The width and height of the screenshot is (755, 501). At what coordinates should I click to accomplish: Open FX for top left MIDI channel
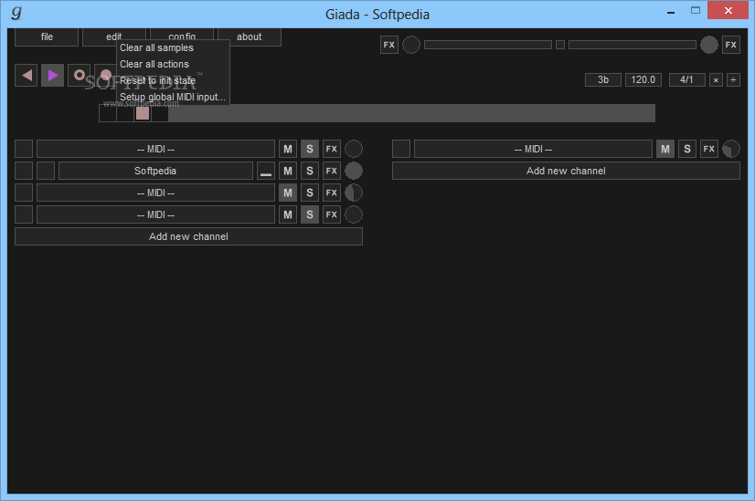pyautogui.click(x=332, y=149)
